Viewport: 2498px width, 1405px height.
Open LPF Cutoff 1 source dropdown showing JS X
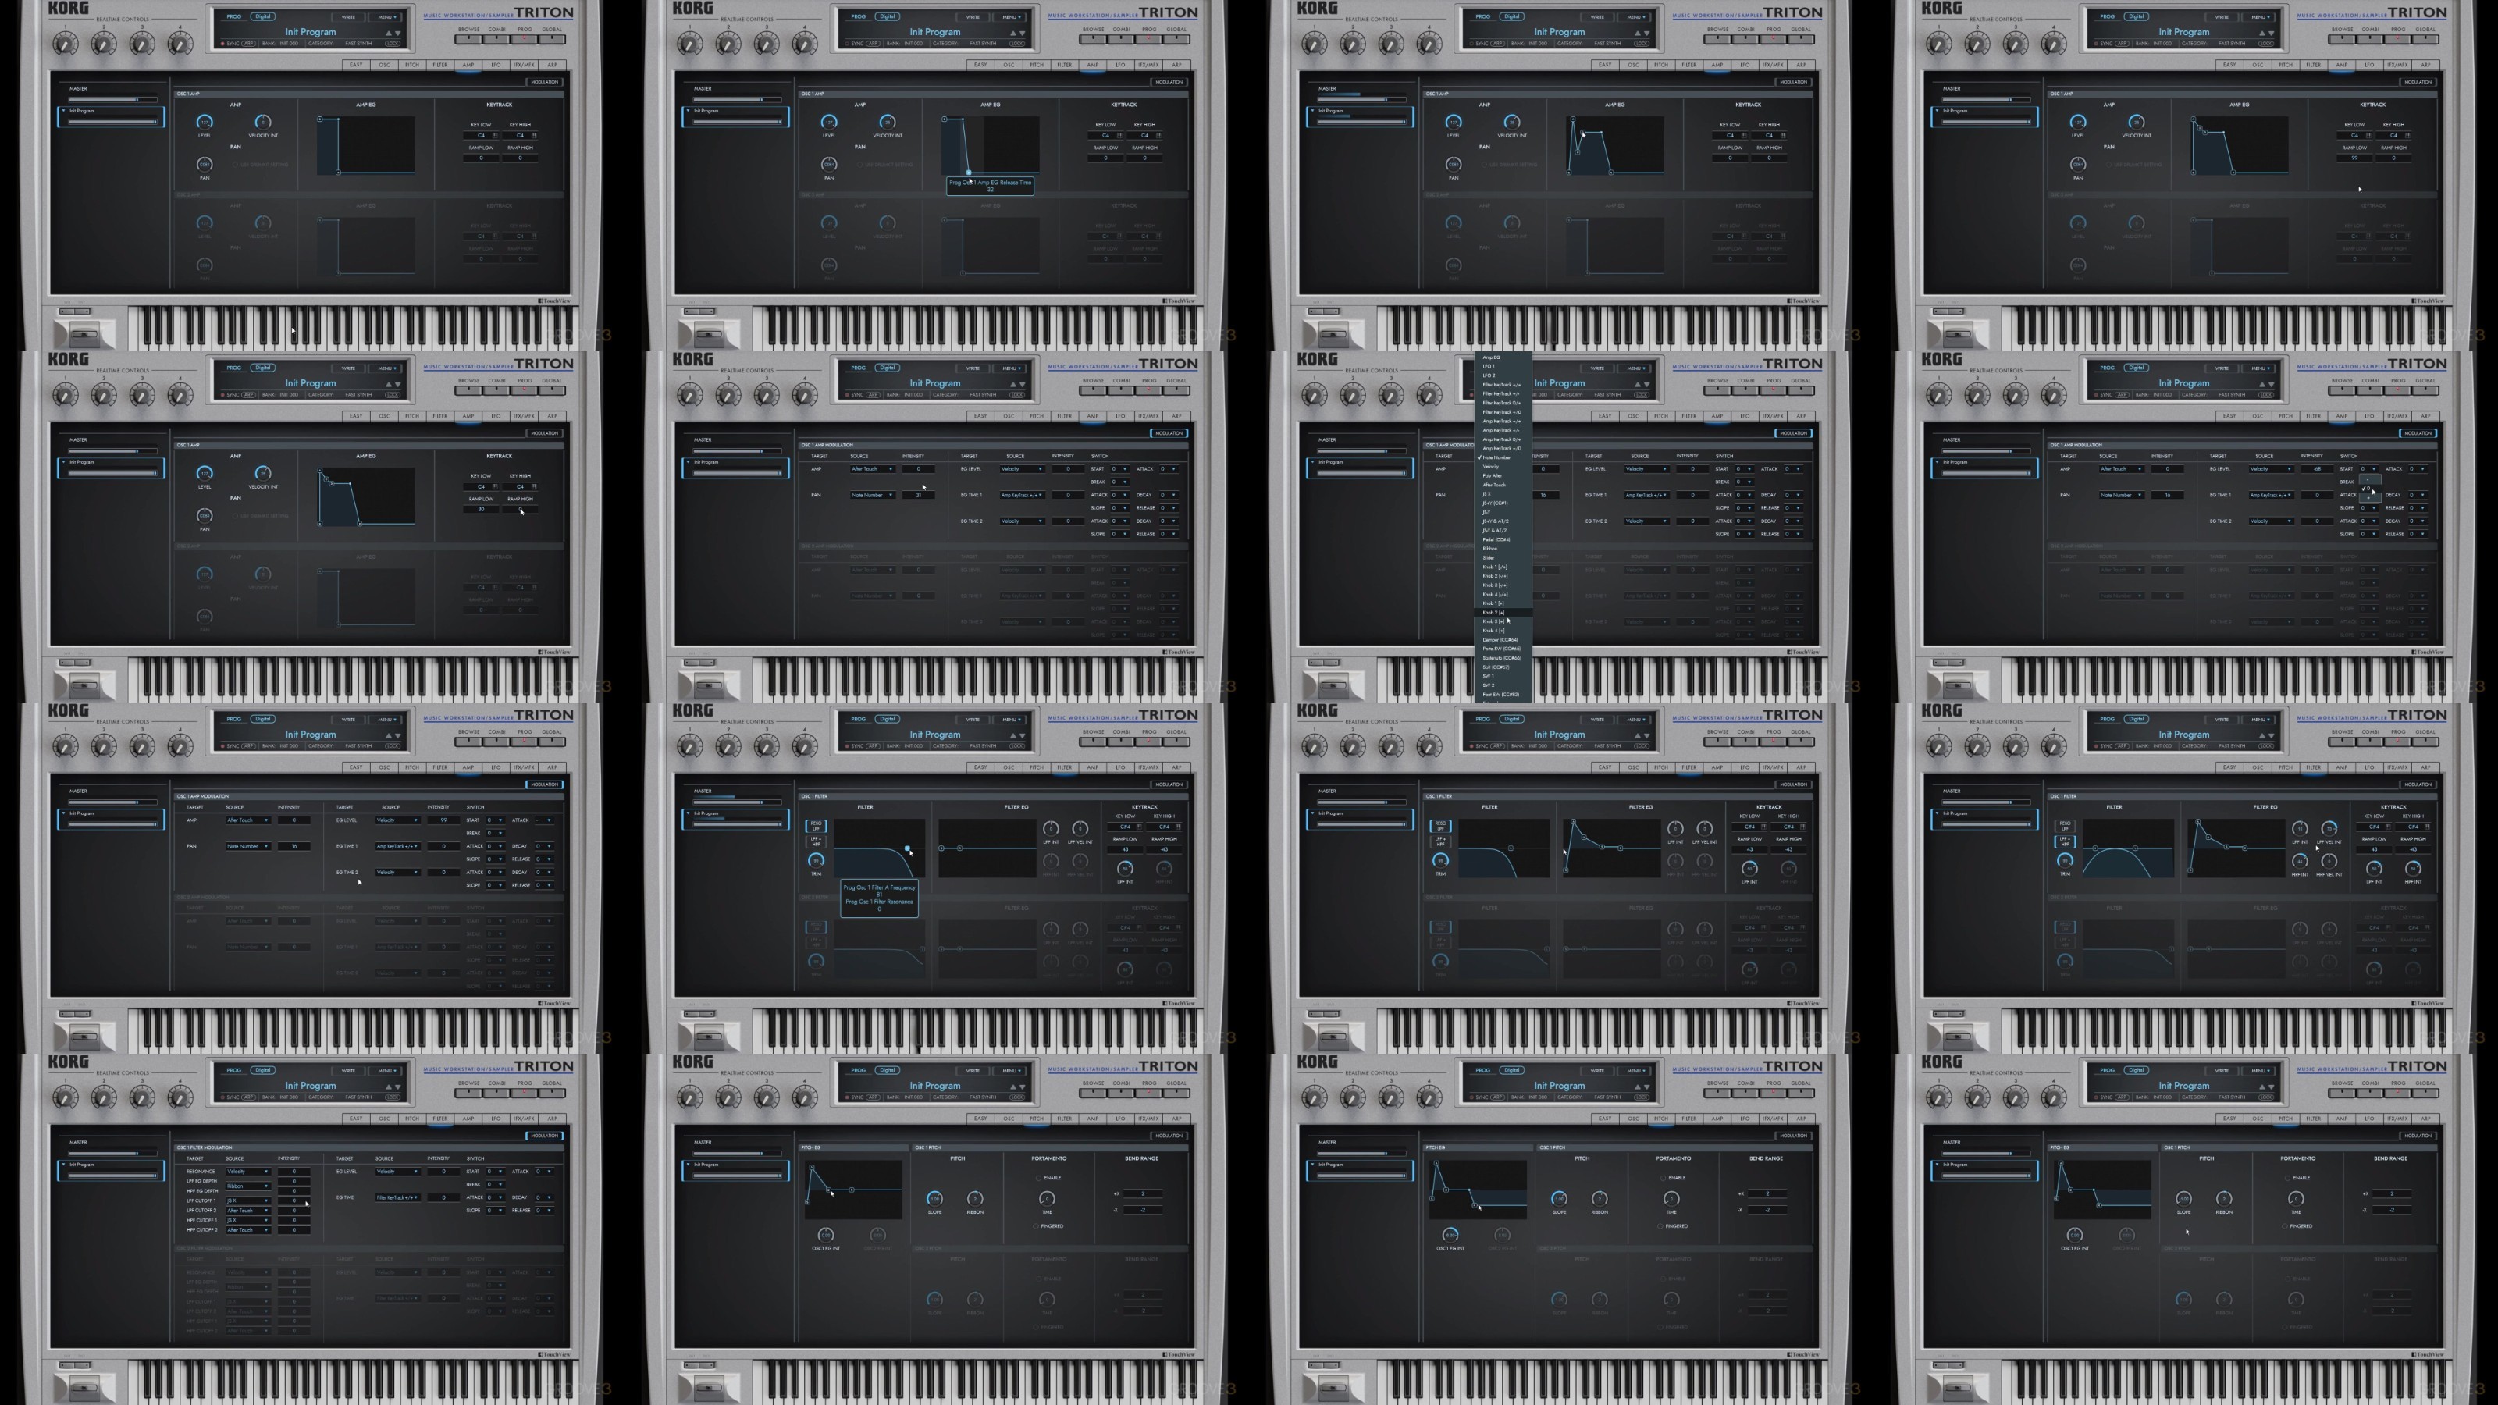tap(248, 1201)
